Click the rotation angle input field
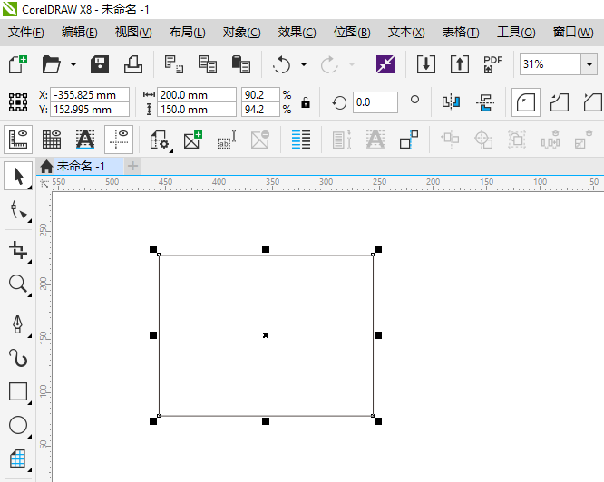Viewport: 604px width, 482px height. point(375,102)
